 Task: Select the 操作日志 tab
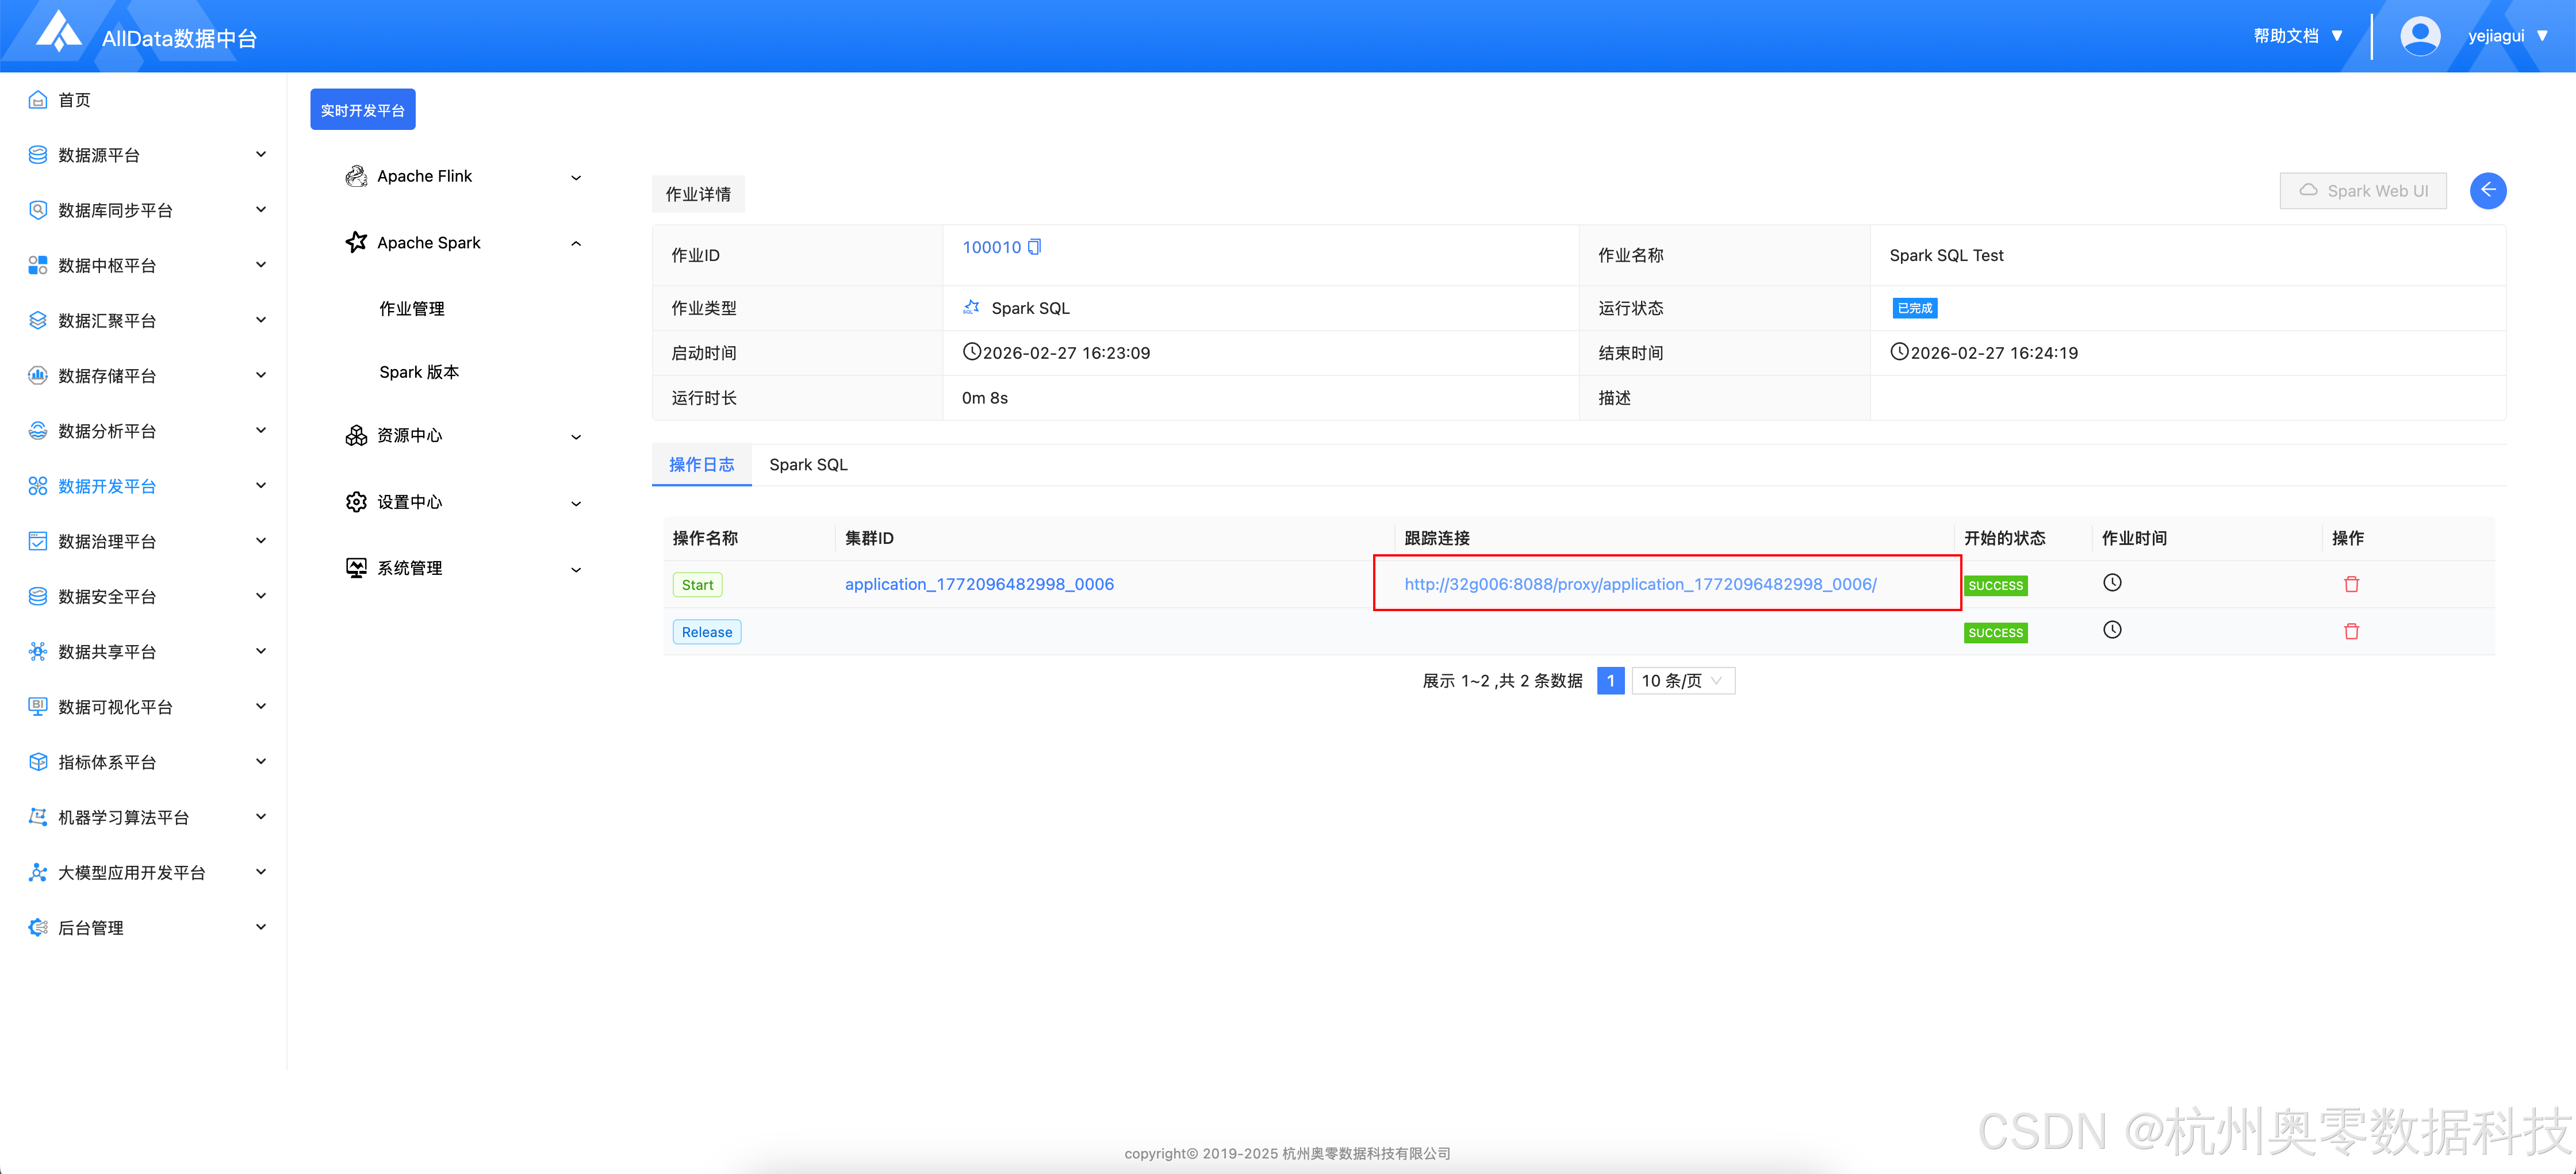tap(701, 465)
